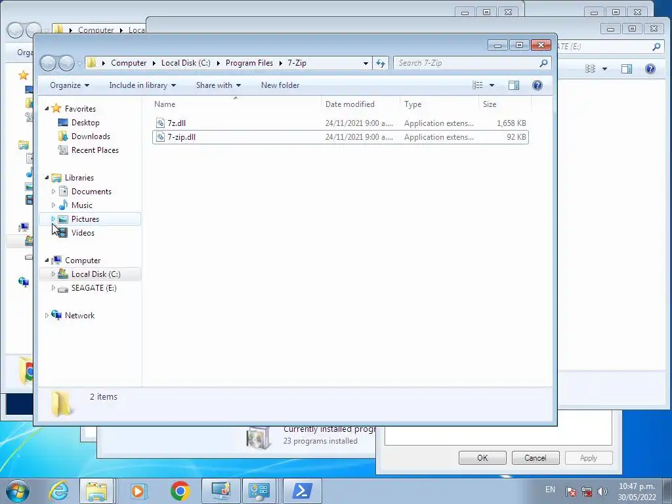This screenshot has width=672, height=504.
Task: Click Computer in the address breadcrumb
Action: pos(129,63)
